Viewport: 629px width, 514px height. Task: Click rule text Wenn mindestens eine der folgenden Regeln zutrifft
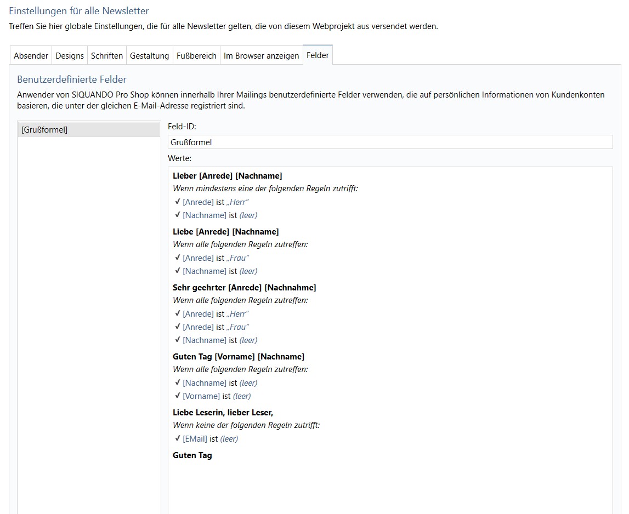265,189
